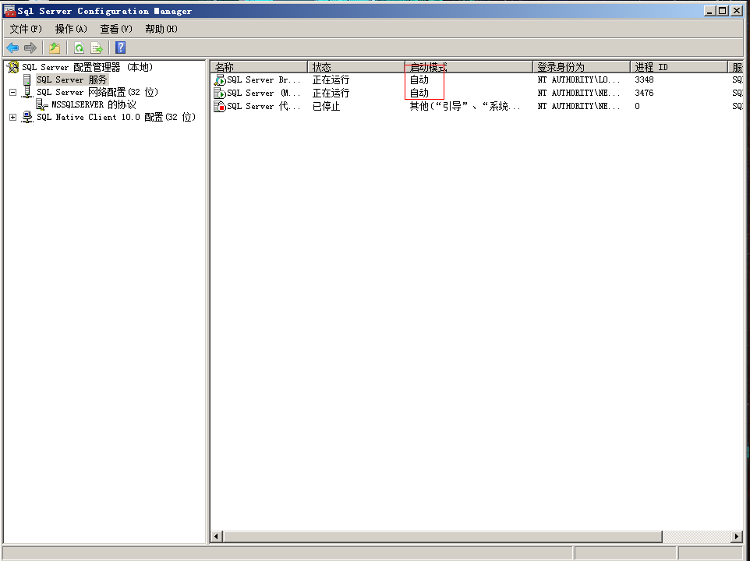Screen dimensions: 750x561
Task: Click 正在运行 status of SQL Server Br...
Action: (331, 79)
